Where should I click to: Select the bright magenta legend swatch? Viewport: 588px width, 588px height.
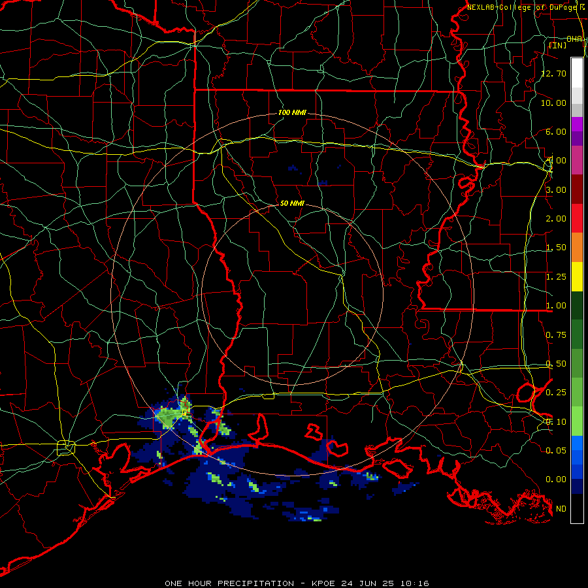pyautogui.click(x=577, y=124)
